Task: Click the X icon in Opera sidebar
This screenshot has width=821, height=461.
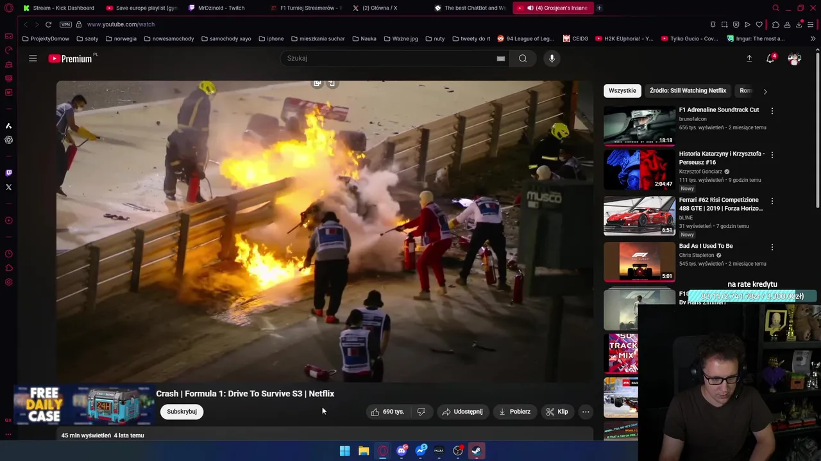Action: (8, 187)
